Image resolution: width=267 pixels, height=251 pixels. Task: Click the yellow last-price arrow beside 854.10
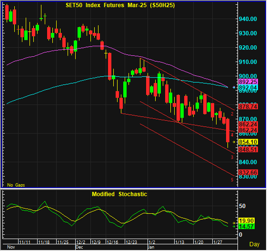tap(234, 142)
